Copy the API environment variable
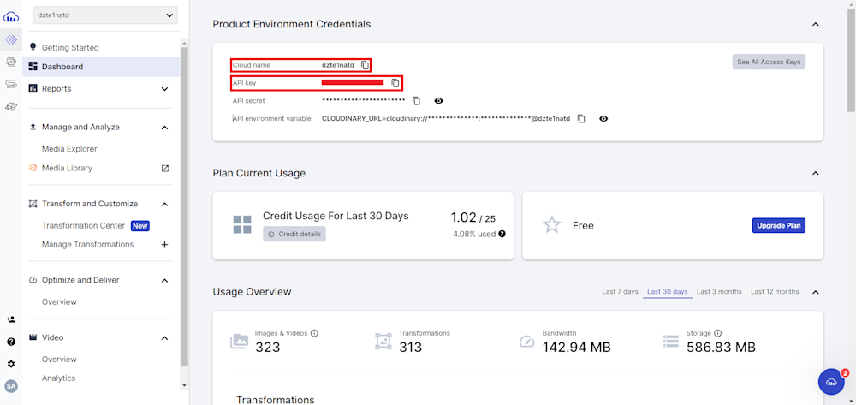856x405 pixels. (x=581, y=118)
